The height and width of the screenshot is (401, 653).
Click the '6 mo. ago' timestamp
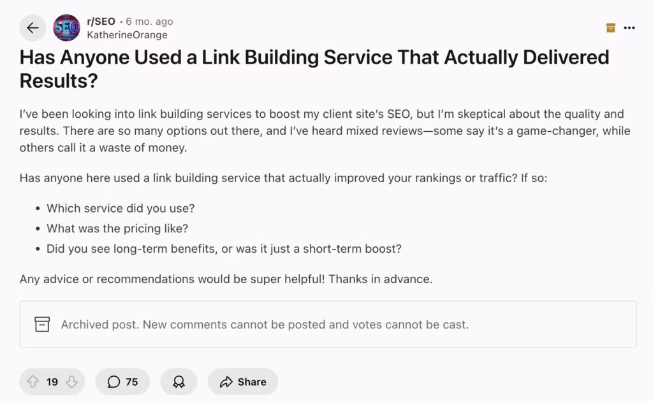point(149,21)
